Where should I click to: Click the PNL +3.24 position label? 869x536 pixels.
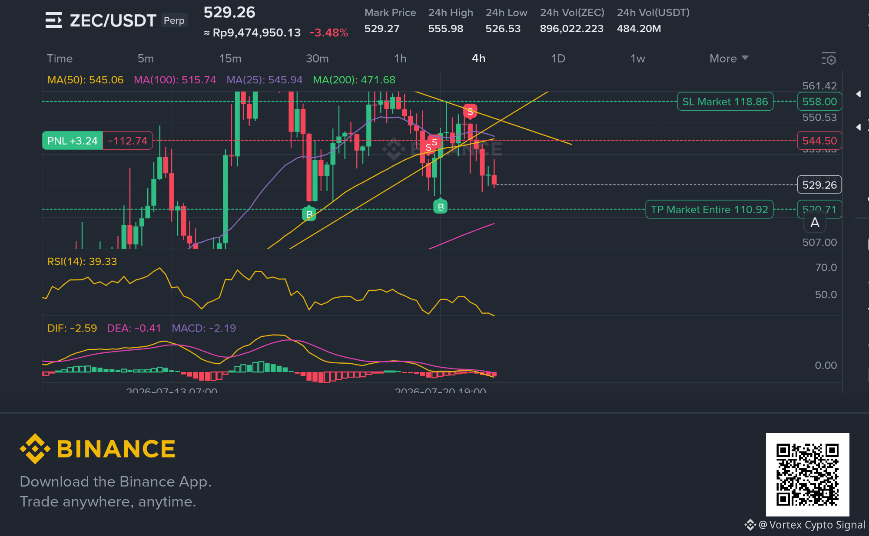tap(73, 141)
